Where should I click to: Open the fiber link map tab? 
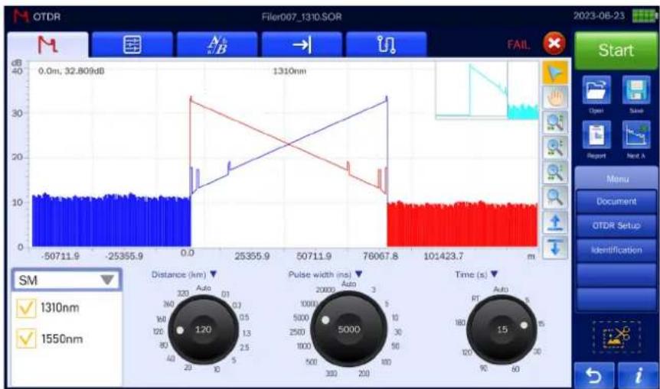coord(387,44)
